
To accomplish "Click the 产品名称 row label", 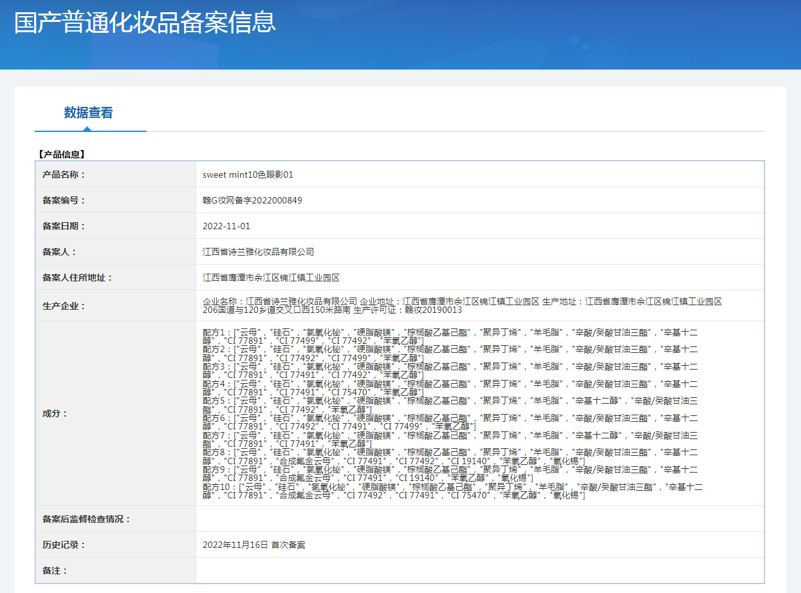I will click(64, 174).
